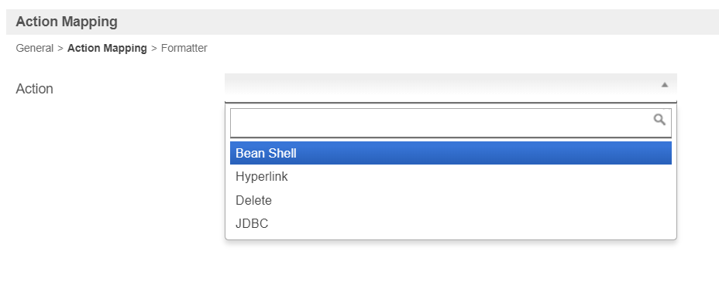Click the magnifier icon in the search box
The image size is (719, 292).
(659, 120)
